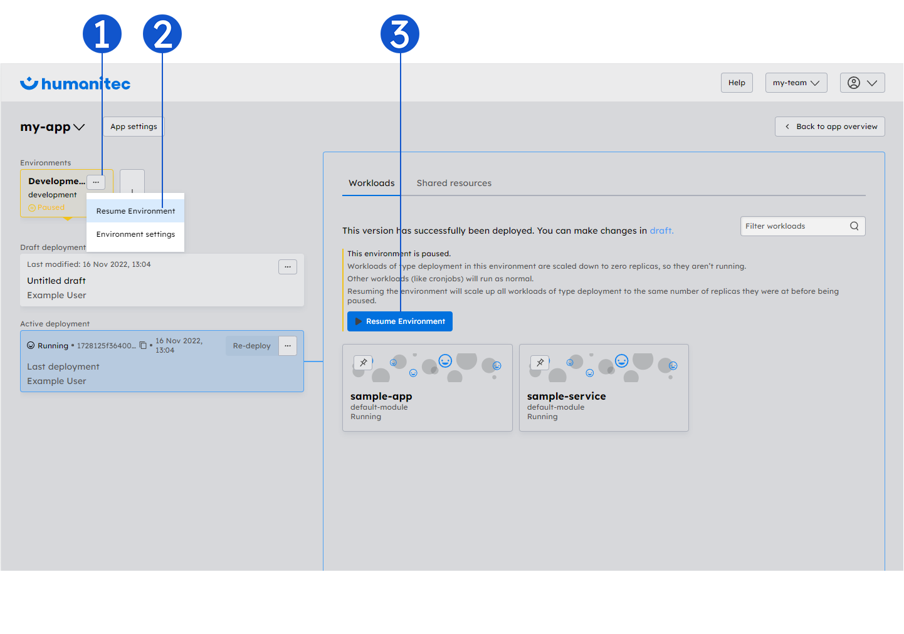
Task: Pin the sample-service workload
Action: tap(540, 363)
